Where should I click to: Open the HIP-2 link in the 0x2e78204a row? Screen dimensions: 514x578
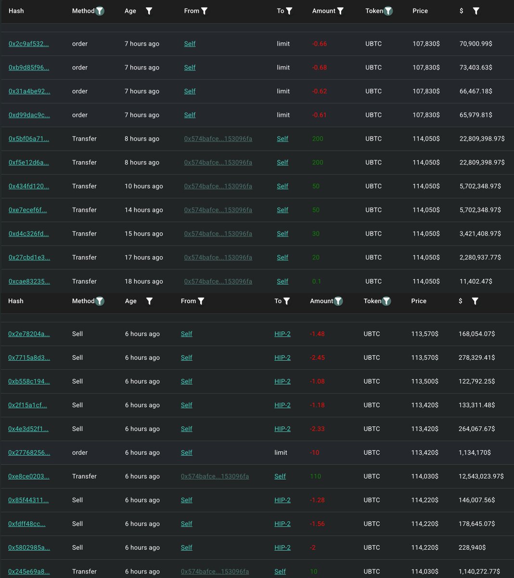click(x=283, y=334)
